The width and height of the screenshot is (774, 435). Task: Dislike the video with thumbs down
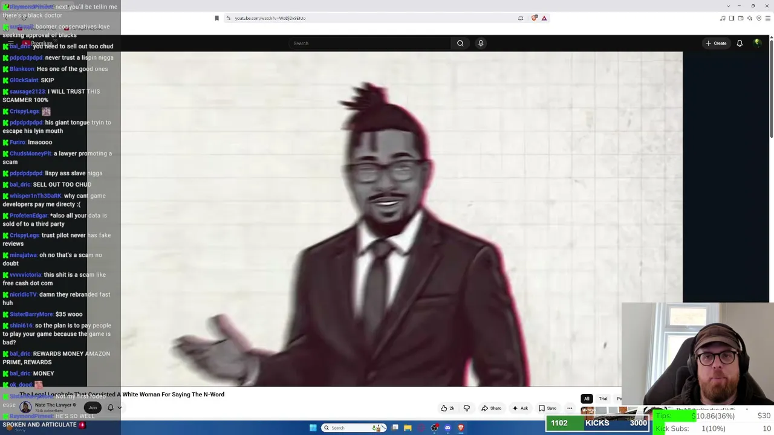point(466,408)
